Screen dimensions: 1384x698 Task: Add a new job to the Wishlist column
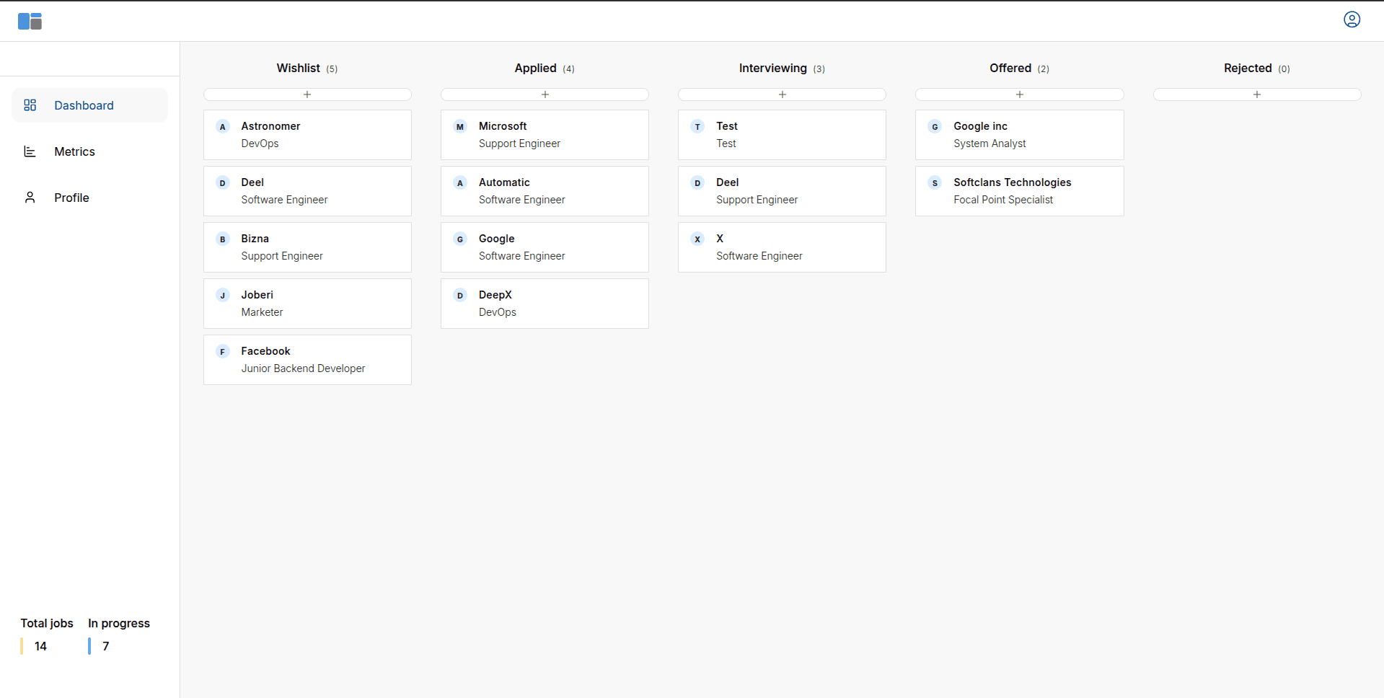[307, 94]
